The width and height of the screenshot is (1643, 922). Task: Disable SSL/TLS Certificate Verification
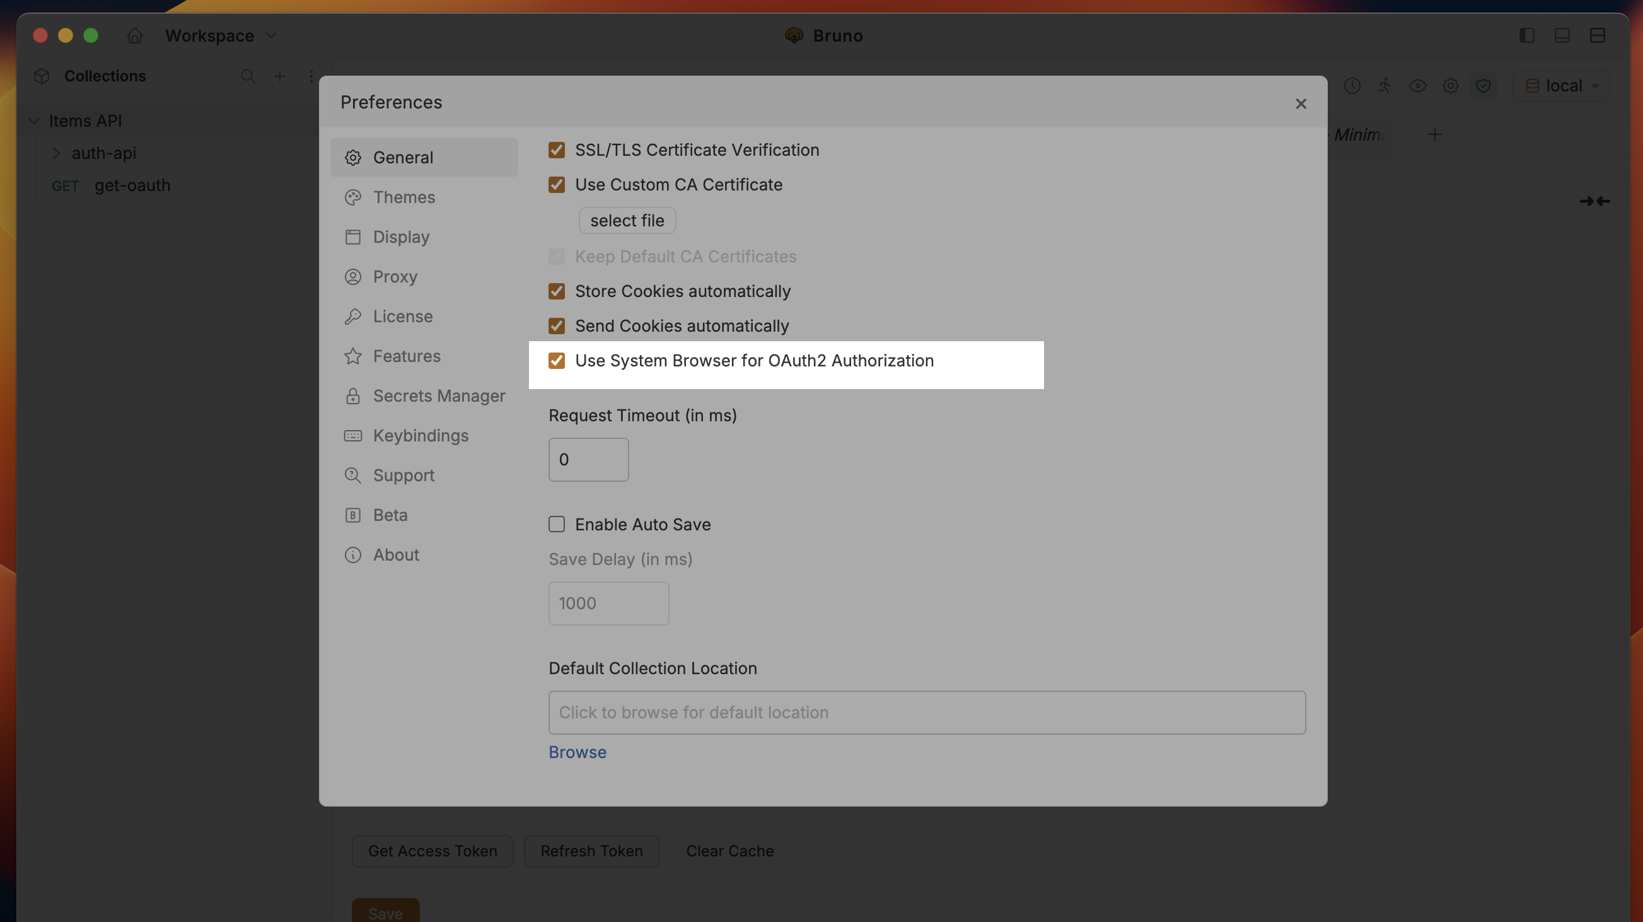point(557,150)
